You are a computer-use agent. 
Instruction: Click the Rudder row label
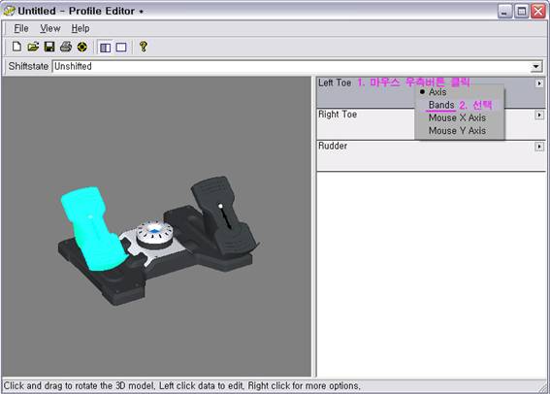pos(333,146)
